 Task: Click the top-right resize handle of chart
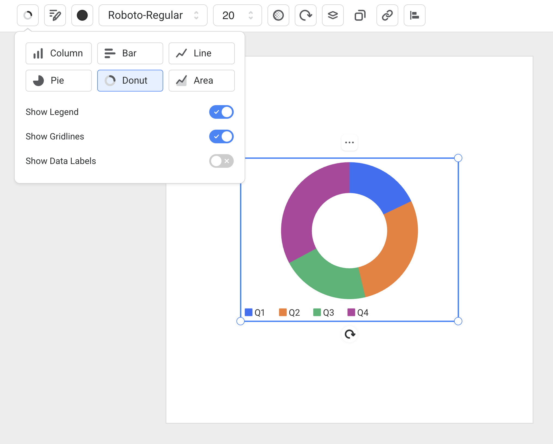coord(458,158)
